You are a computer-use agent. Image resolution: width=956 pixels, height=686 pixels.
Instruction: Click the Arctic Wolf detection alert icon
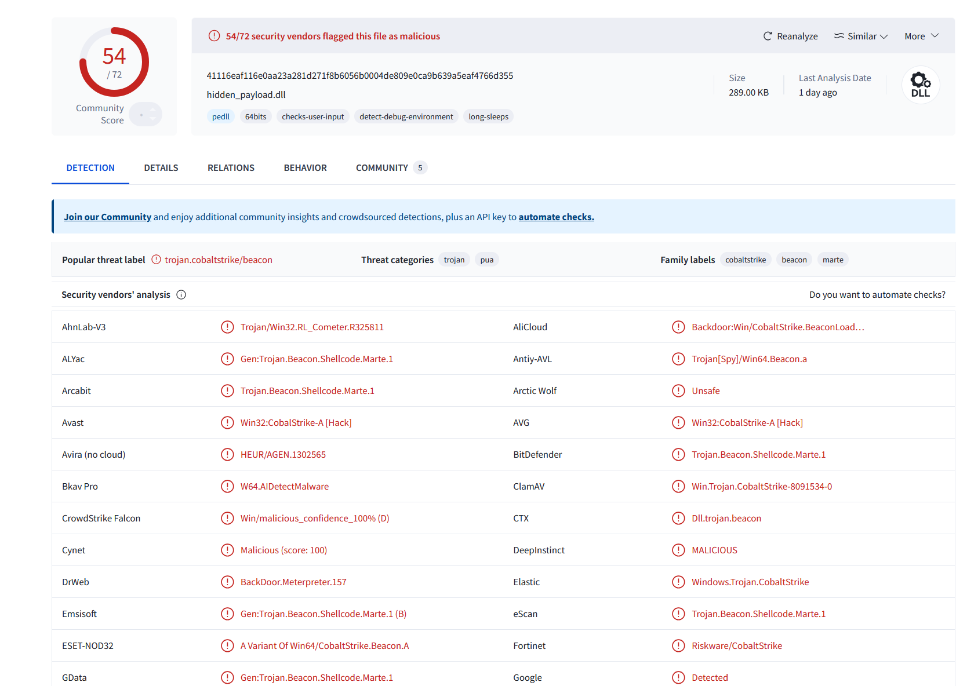point(678,391)
